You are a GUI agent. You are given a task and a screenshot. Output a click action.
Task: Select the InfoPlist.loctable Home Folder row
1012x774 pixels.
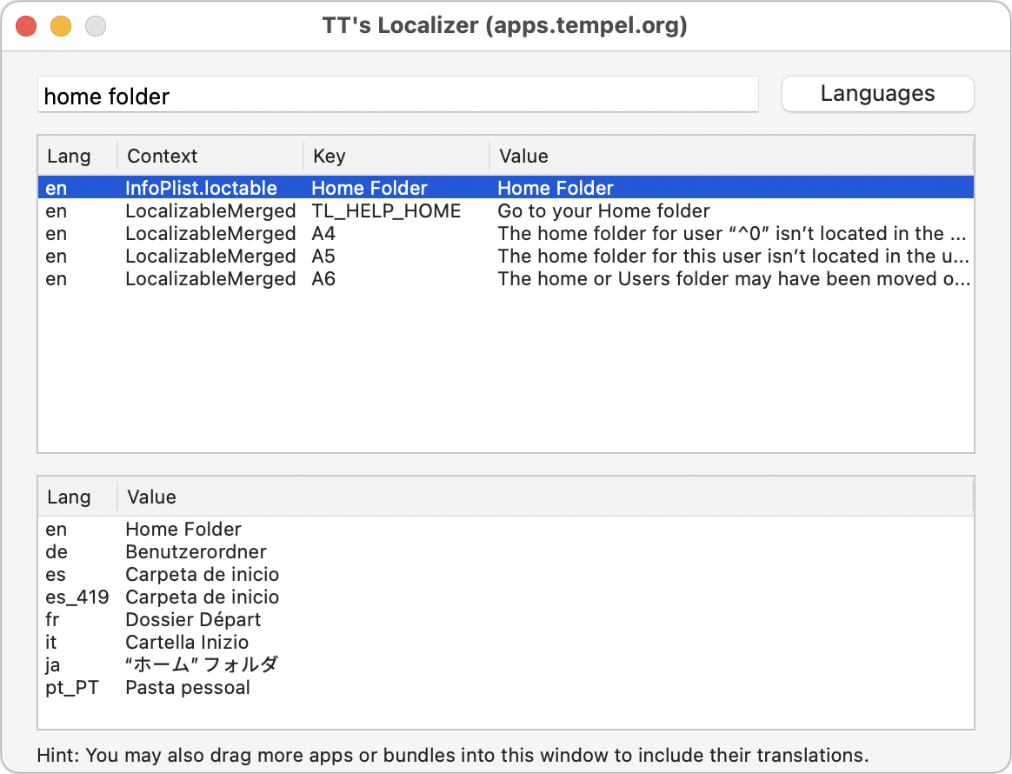click(504, 188)
